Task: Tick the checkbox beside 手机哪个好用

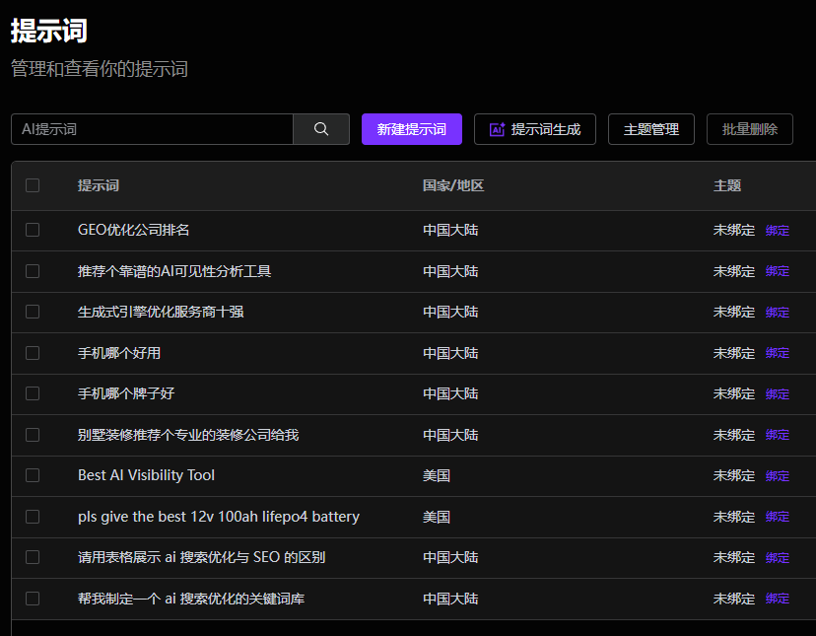Action: click(x=33, y=353)
